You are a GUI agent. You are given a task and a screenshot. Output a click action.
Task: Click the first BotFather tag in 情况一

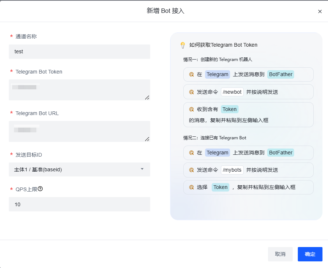pyautogui.click(x=281, y=74)
